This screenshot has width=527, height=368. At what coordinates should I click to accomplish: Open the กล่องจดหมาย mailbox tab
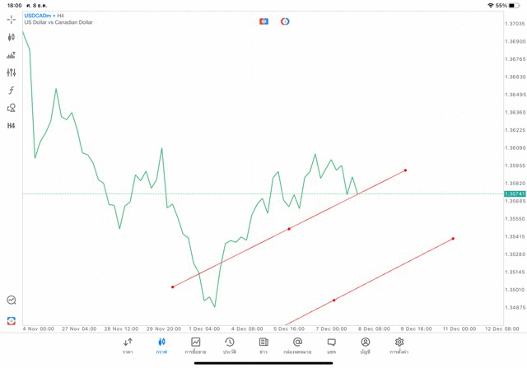[297, 346]
